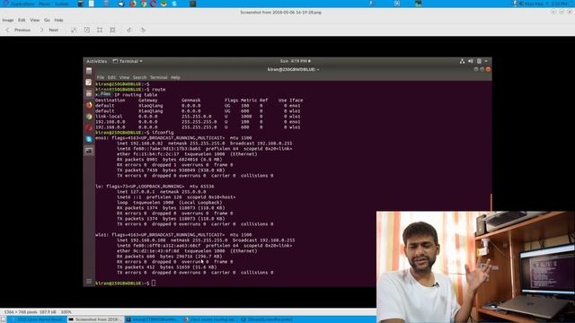The image size is (575, 323).
Task: Open the Edit menu in image viewer
Action: coord(22,20)
